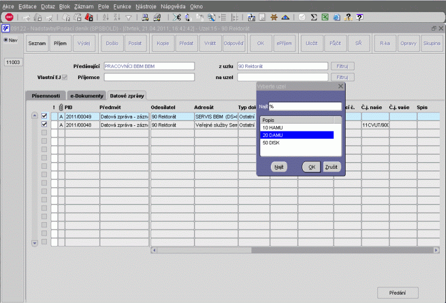Image resolution: width=446 pixels, height=303 pixels.
Task: Click the execute query toolbar icon
Action: click(x=77, y=18)
